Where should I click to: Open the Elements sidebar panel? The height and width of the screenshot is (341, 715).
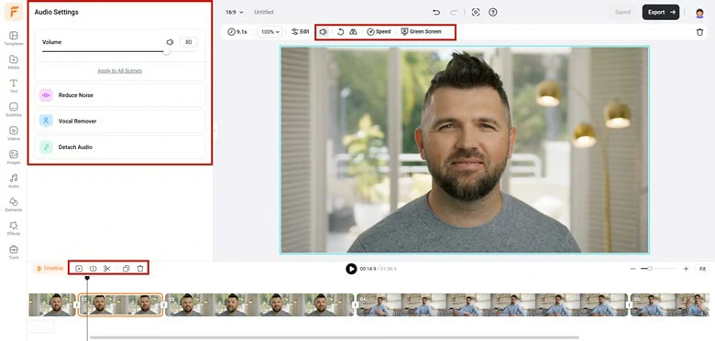point(14,205)
